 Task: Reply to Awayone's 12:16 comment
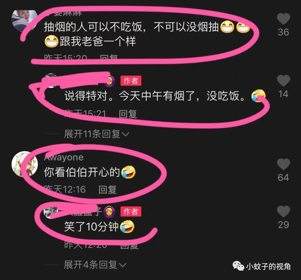click(x=107, y=190)
